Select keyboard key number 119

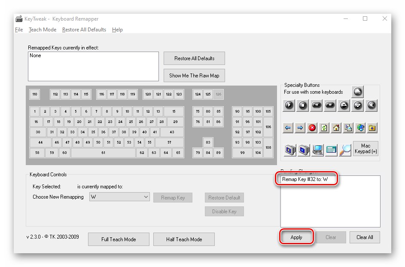click(x=133, y=94)
